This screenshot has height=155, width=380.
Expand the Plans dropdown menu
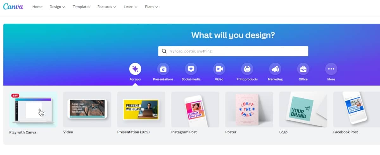point(151,7)
